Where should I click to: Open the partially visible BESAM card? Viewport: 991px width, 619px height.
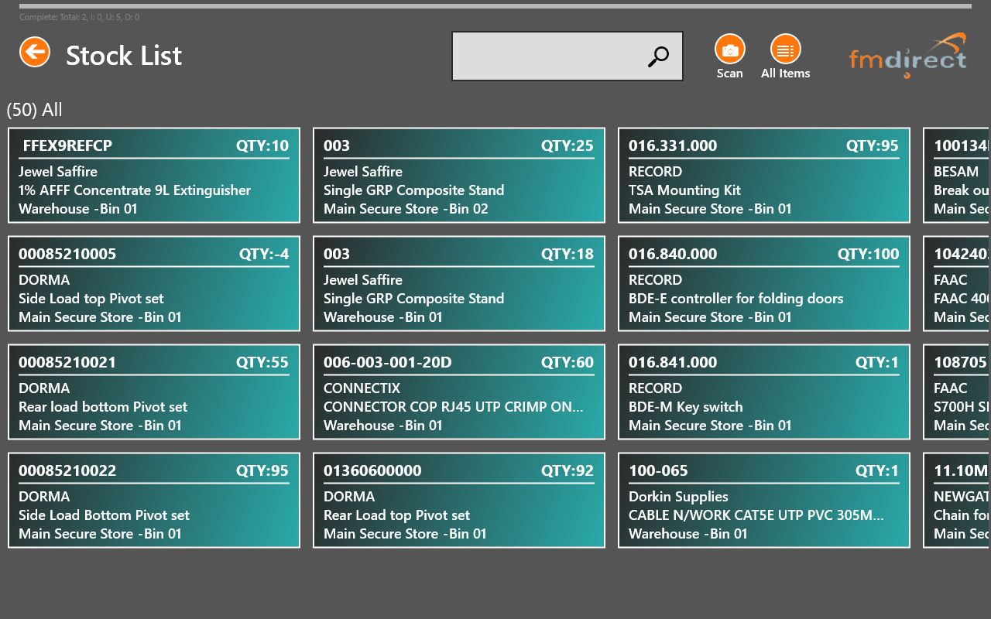click(957, 176)
